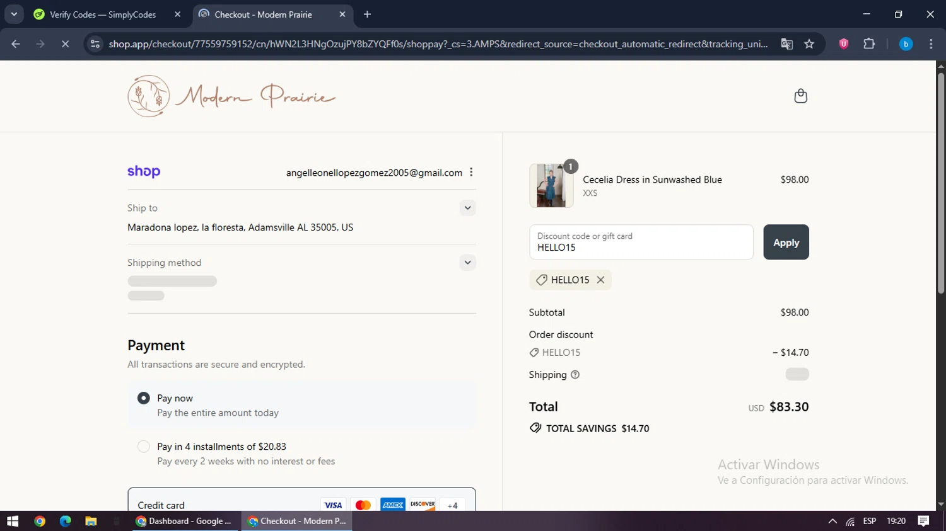Open the uBlock shield extension icon
This screenshot has width=946, height=531.
click(x=843, y=43)
